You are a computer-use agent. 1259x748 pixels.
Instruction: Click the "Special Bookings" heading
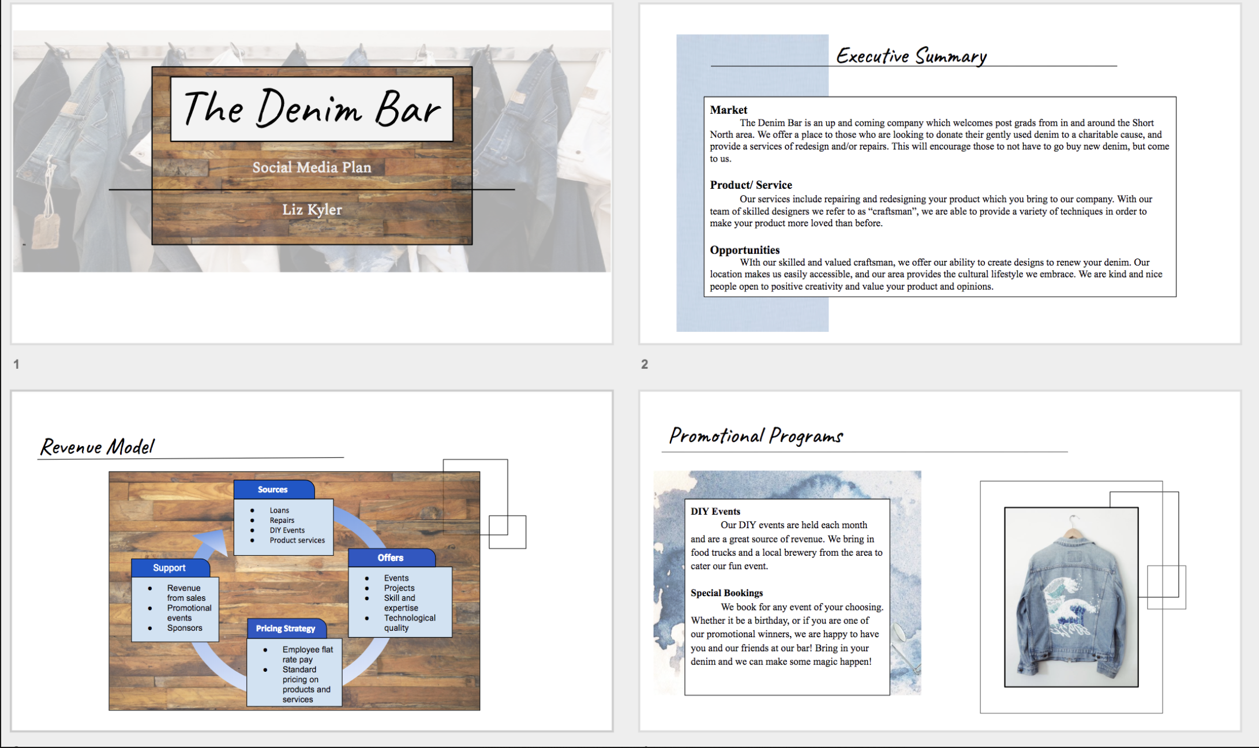coord(726,593)
